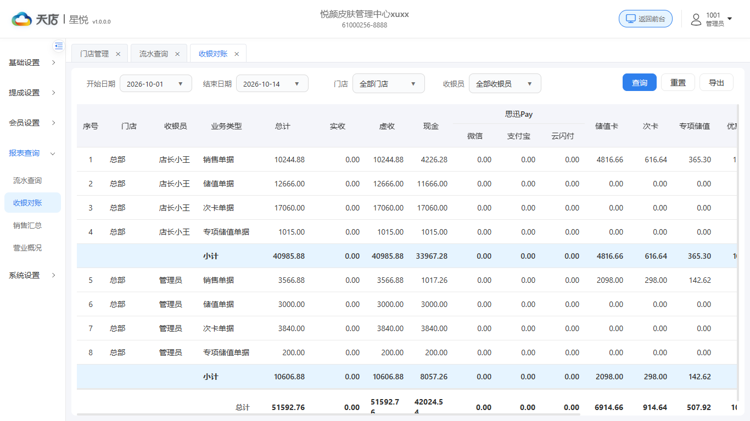Close the 收银对账 tab

tap(237, 54)
